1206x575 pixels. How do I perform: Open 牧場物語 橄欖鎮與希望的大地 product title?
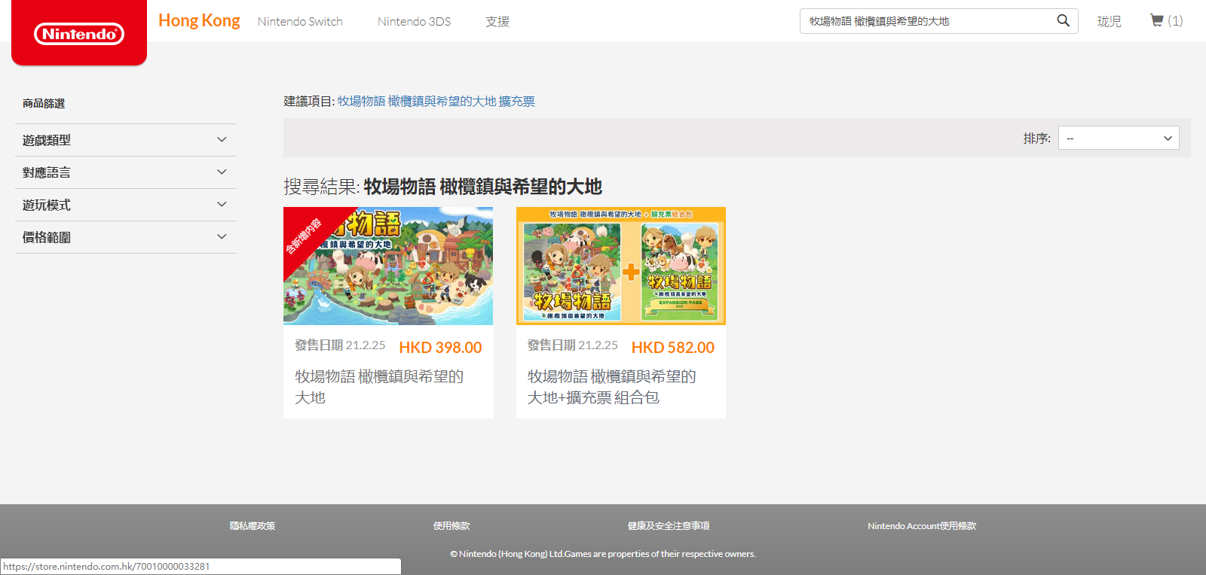tap(379, 387)
